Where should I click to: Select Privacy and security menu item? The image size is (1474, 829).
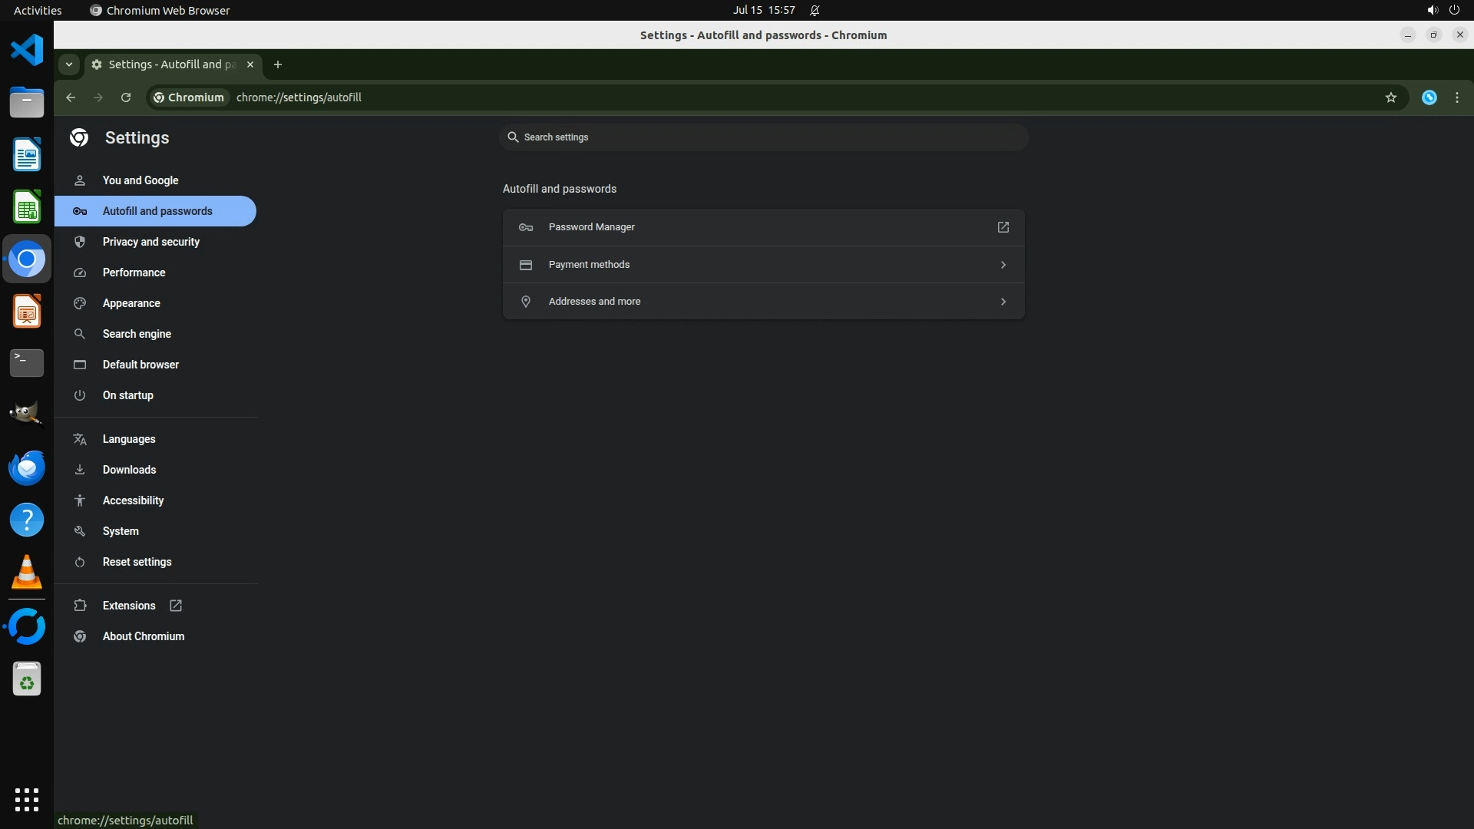151,242
